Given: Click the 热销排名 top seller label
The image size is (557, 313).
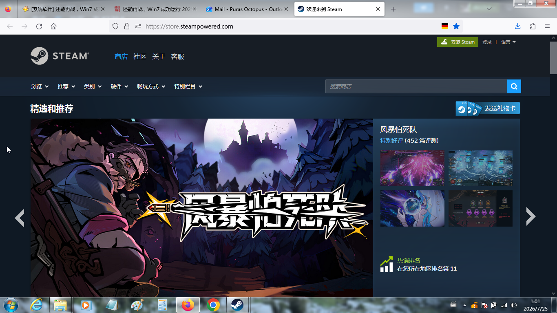Looking at the screenshot, I should tap(409, 260).
